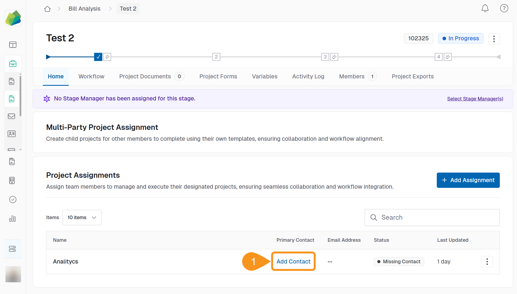
Task: Click Add Contact for the Analitycs assignment
Action: pos(293,261)
